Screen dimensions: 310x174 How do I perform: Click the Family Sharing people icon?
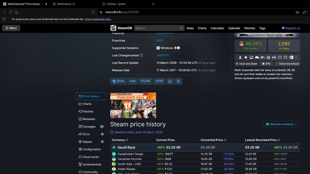click(268, 57)
